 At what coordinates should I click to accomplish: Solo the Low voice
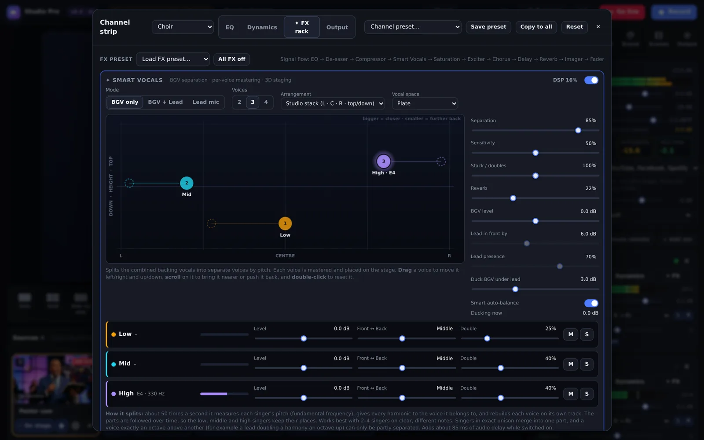click(x=587, y=334)
